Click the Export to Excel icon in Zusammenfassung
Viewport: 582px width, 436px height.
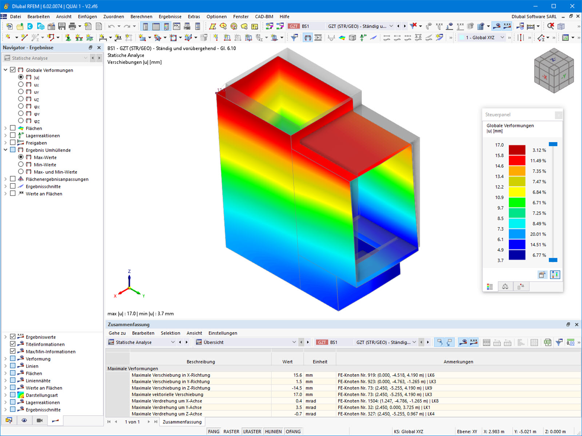[547, 342]
